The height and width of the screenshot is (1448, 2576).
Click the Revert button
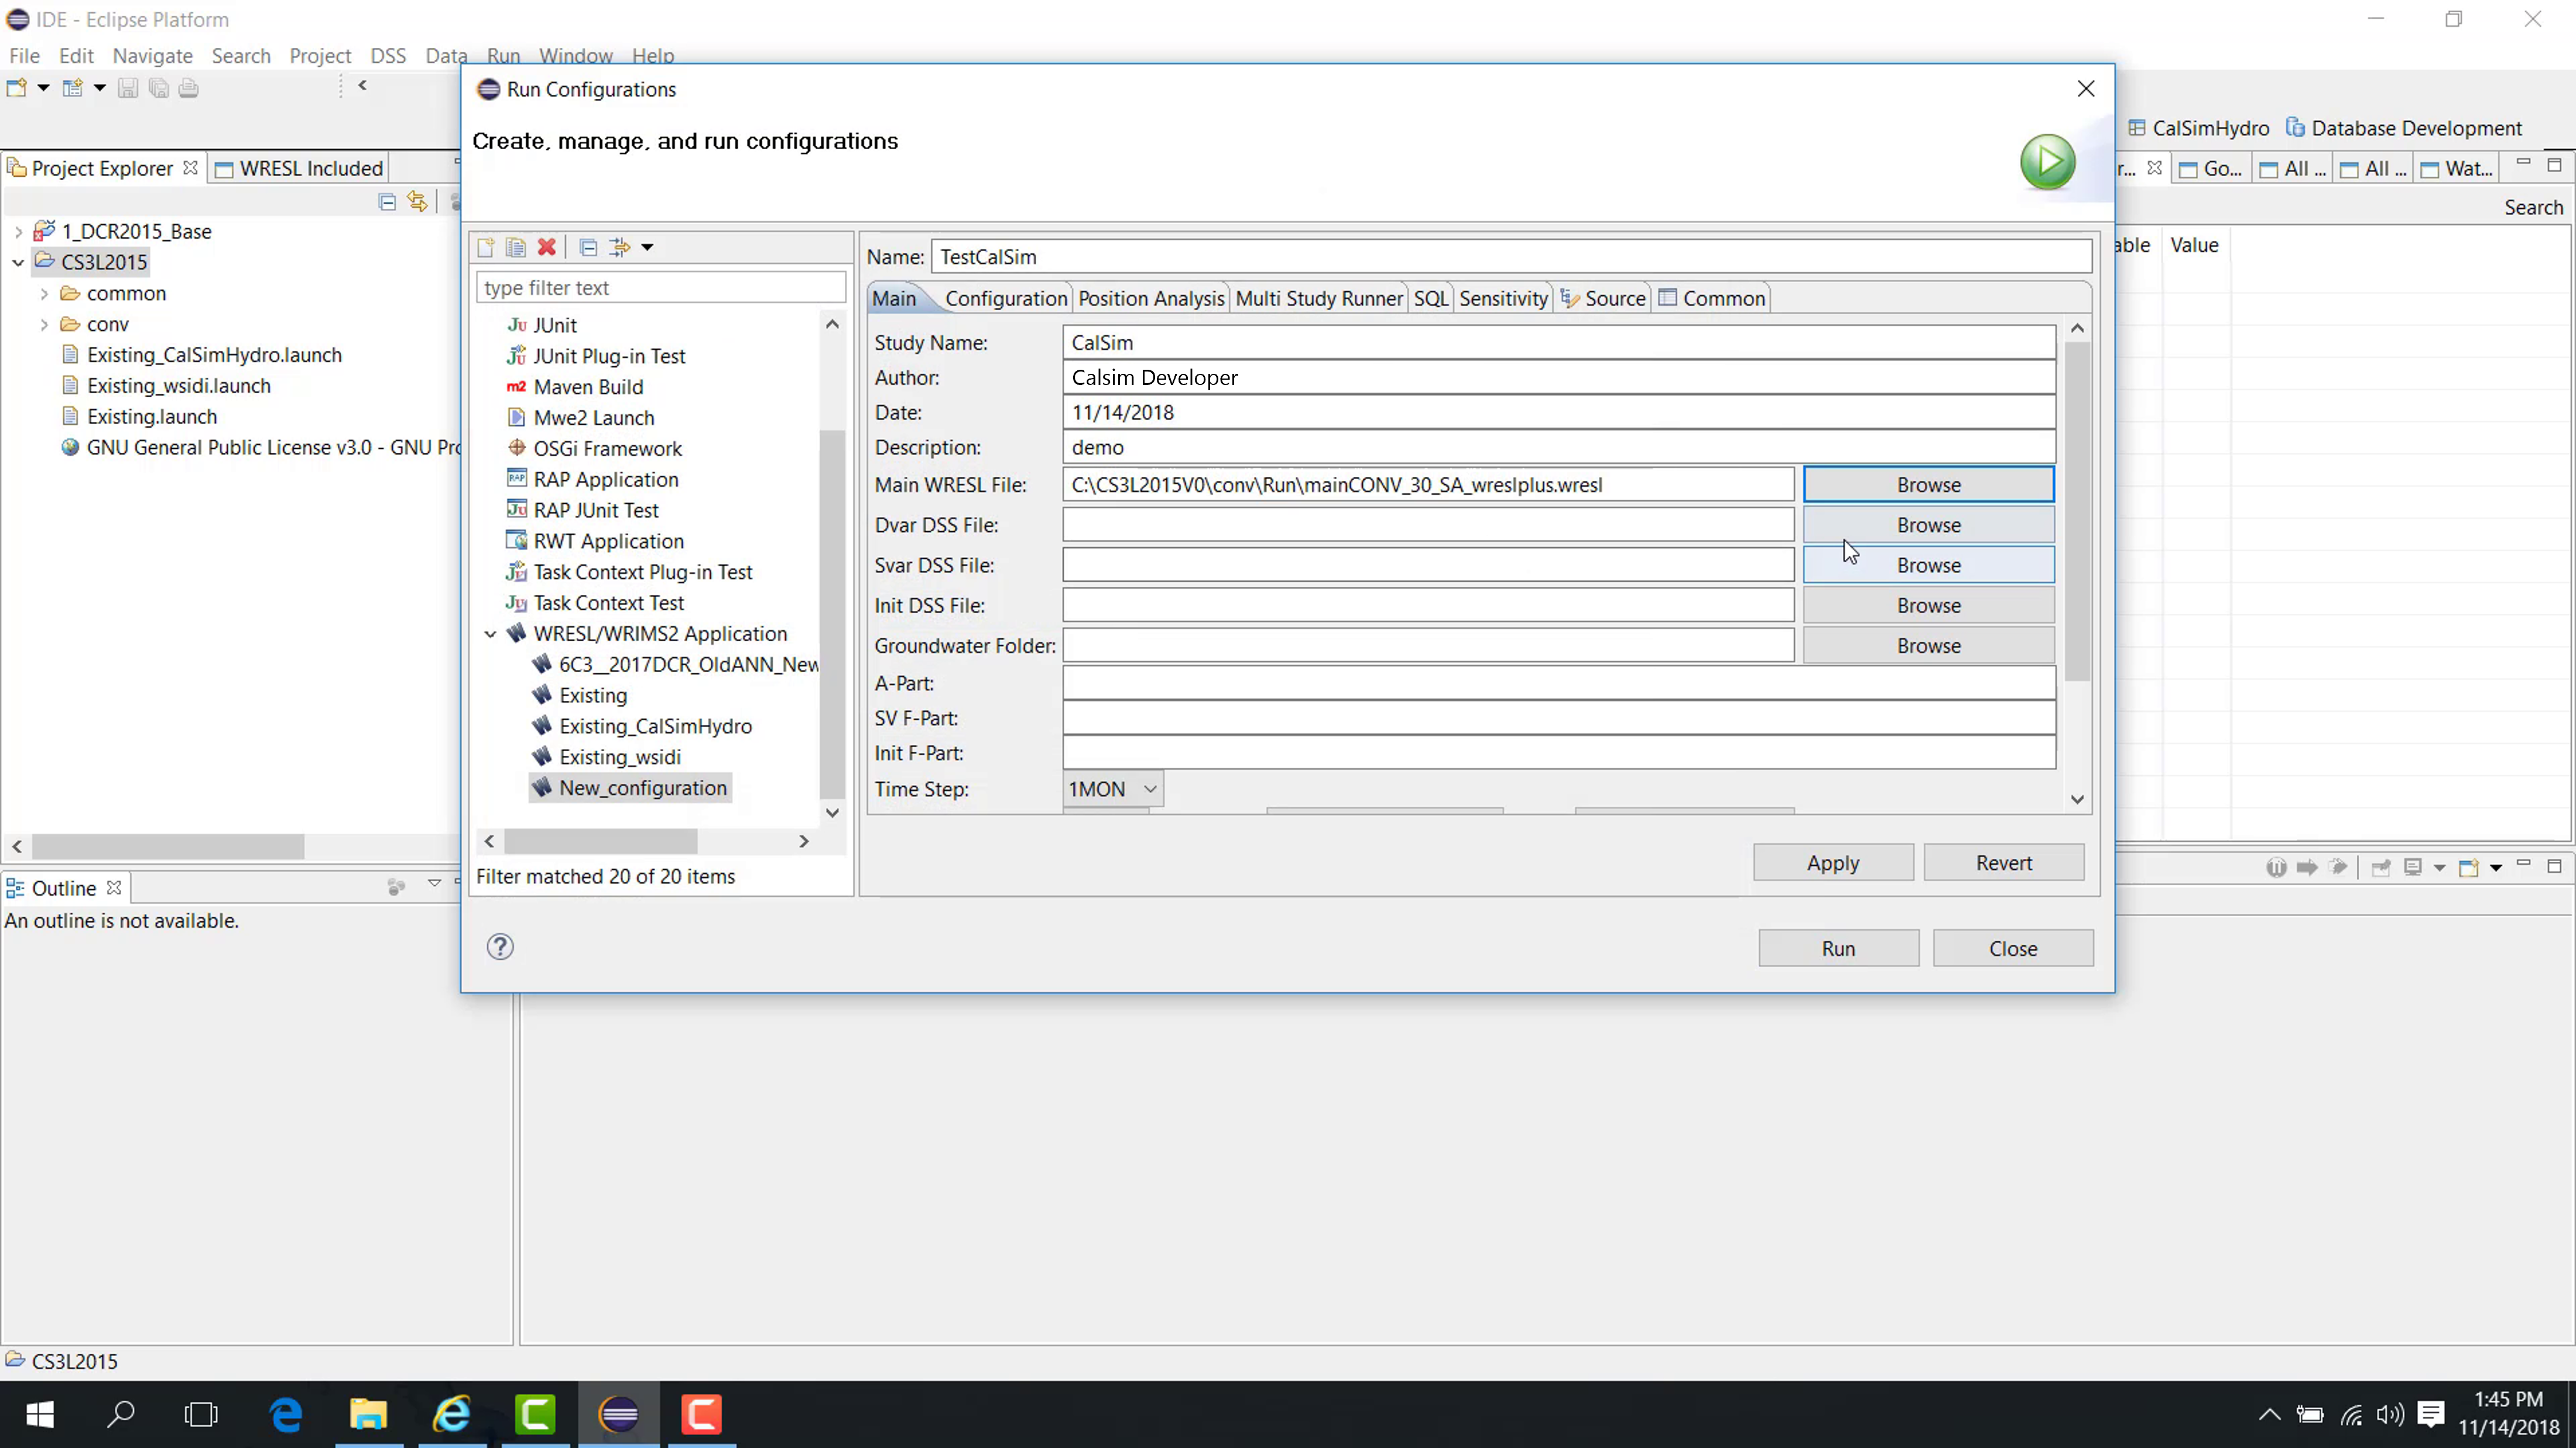[x=2004, y=862]
